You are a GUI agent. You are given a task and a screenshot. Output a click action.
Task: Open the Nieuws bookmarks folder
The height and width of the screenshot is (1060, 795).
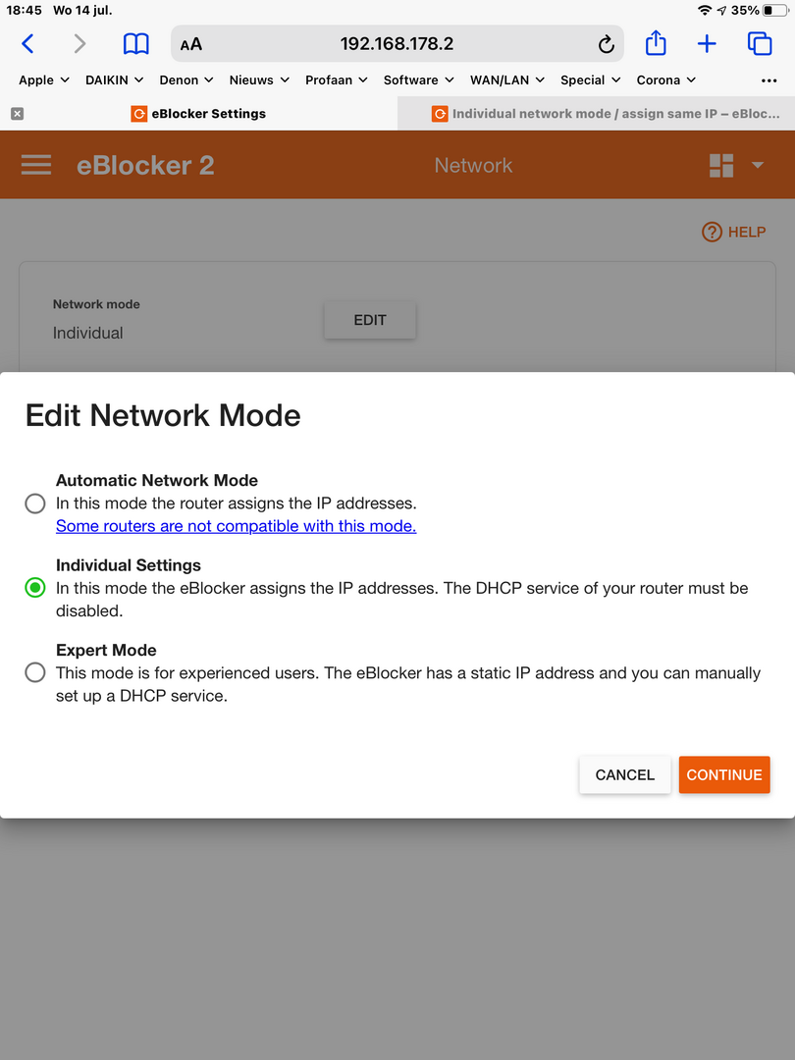259,79
